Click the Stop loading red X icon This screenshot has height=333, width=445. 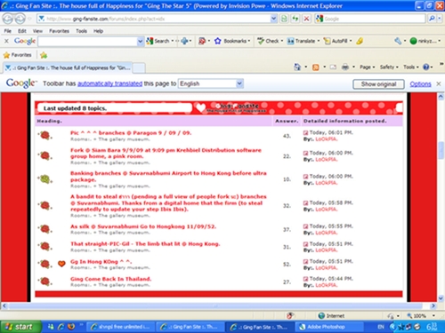(x=306, y=19)
